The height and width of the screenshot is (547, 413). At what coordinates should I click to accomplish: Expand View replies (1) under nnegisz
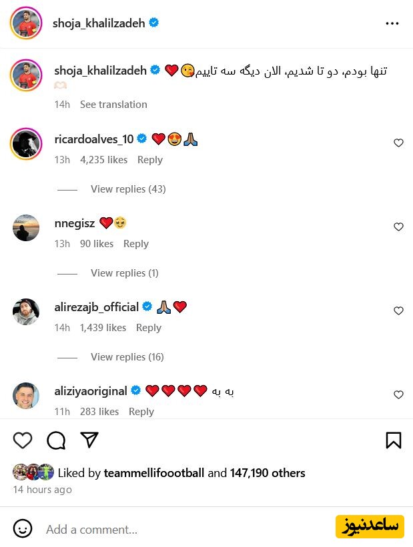click(x=124, y=273)
